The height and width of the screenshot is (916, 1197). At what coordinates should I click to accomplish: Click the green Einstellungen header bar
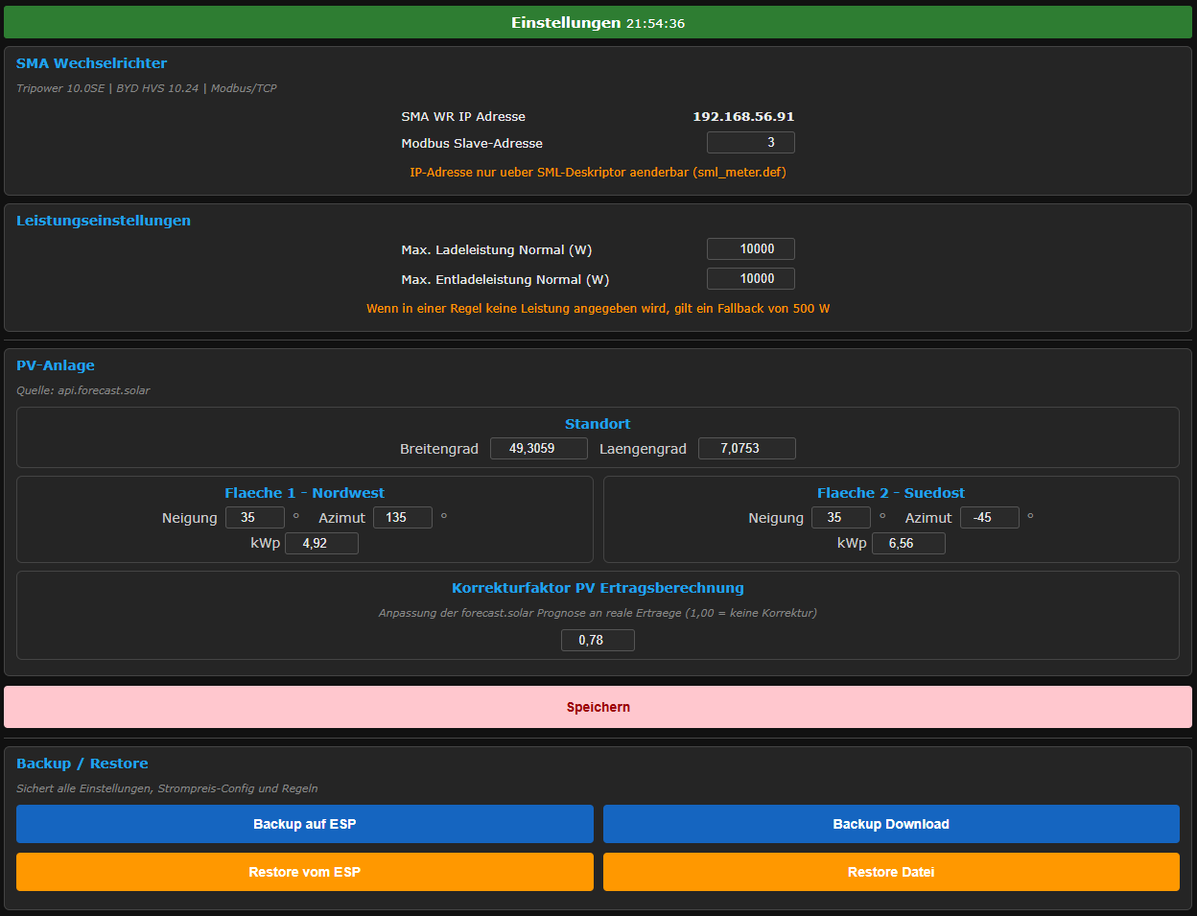(x=598, y=23)
